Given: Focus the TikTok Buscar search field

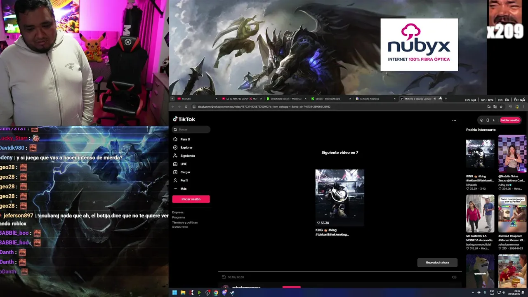Looking at the screenshot, I should tap(191, 130).
